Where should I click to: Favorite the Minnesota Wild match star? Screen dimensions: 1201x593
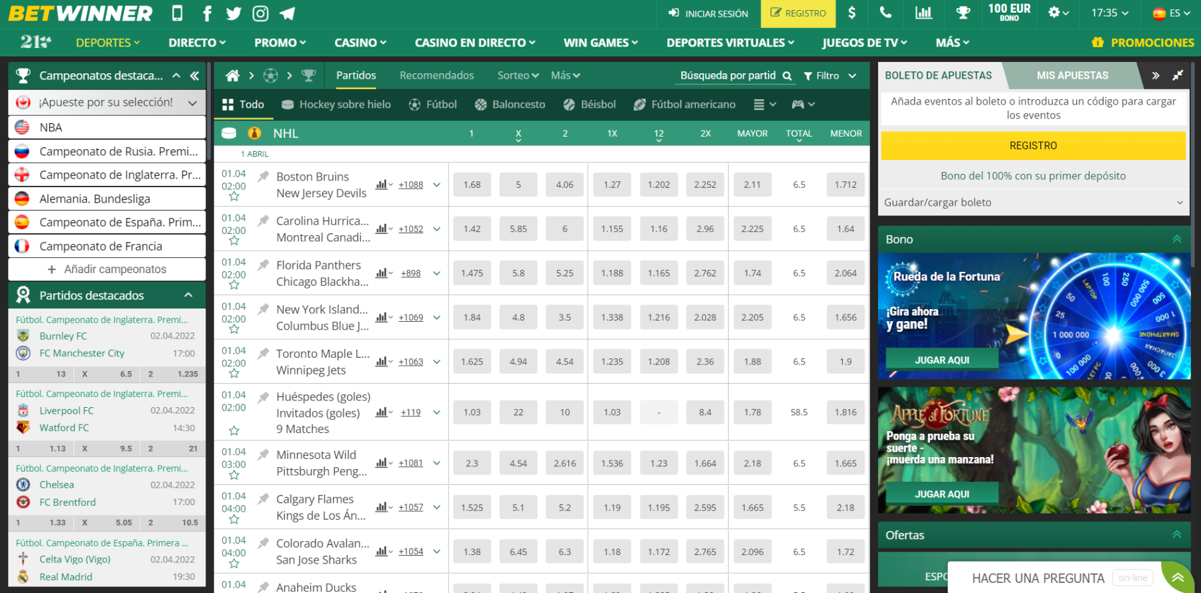click(x=234, y=475)
